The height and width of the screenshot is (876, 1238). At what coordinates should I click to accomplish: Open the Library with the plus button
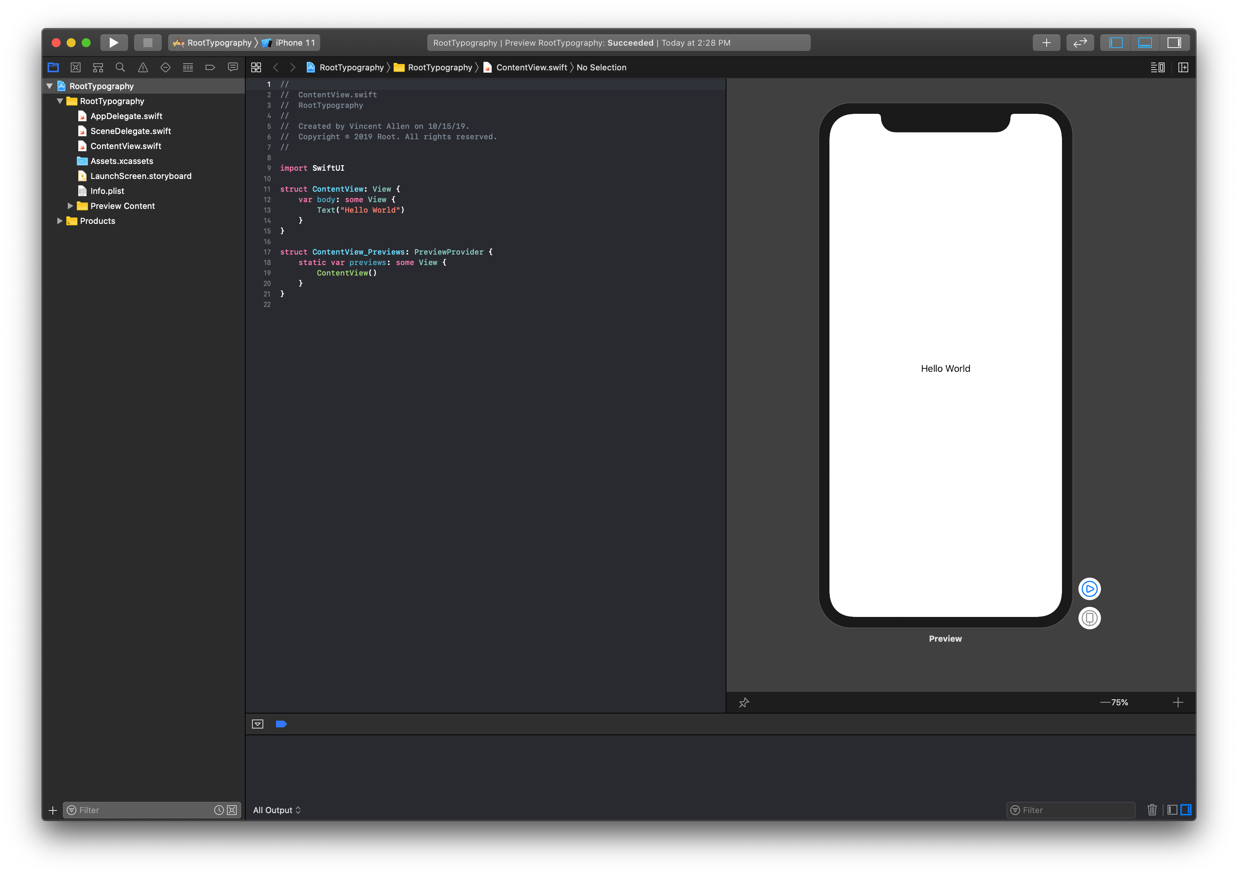(x=1046, y=43)
